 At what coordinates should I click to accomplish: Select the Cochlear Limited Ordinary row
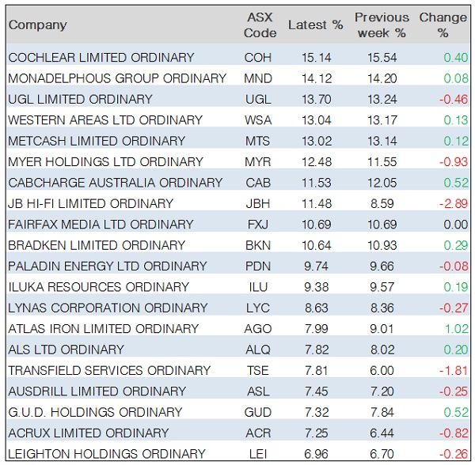[x=101, y=58]
